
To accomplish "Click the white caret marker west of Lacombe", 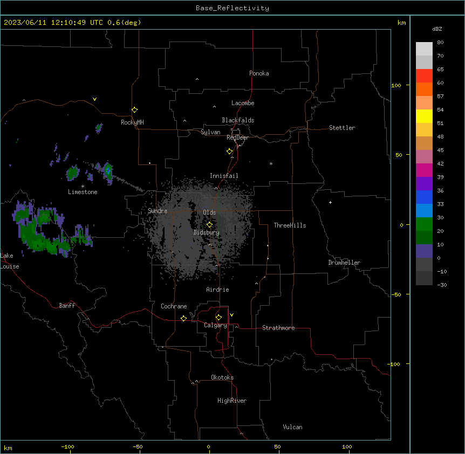I will pyautogui.click(x=214, y=107).
